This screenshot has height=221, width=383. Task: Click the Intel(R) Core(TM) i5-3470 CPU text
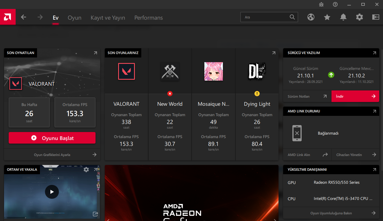click(343, 199)
